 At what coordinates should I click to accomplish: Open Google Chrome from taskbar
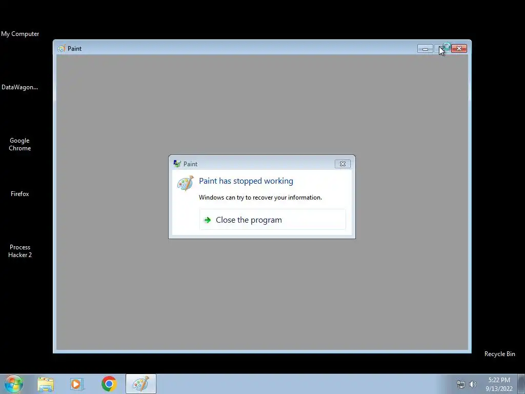(x=109, y=384)
